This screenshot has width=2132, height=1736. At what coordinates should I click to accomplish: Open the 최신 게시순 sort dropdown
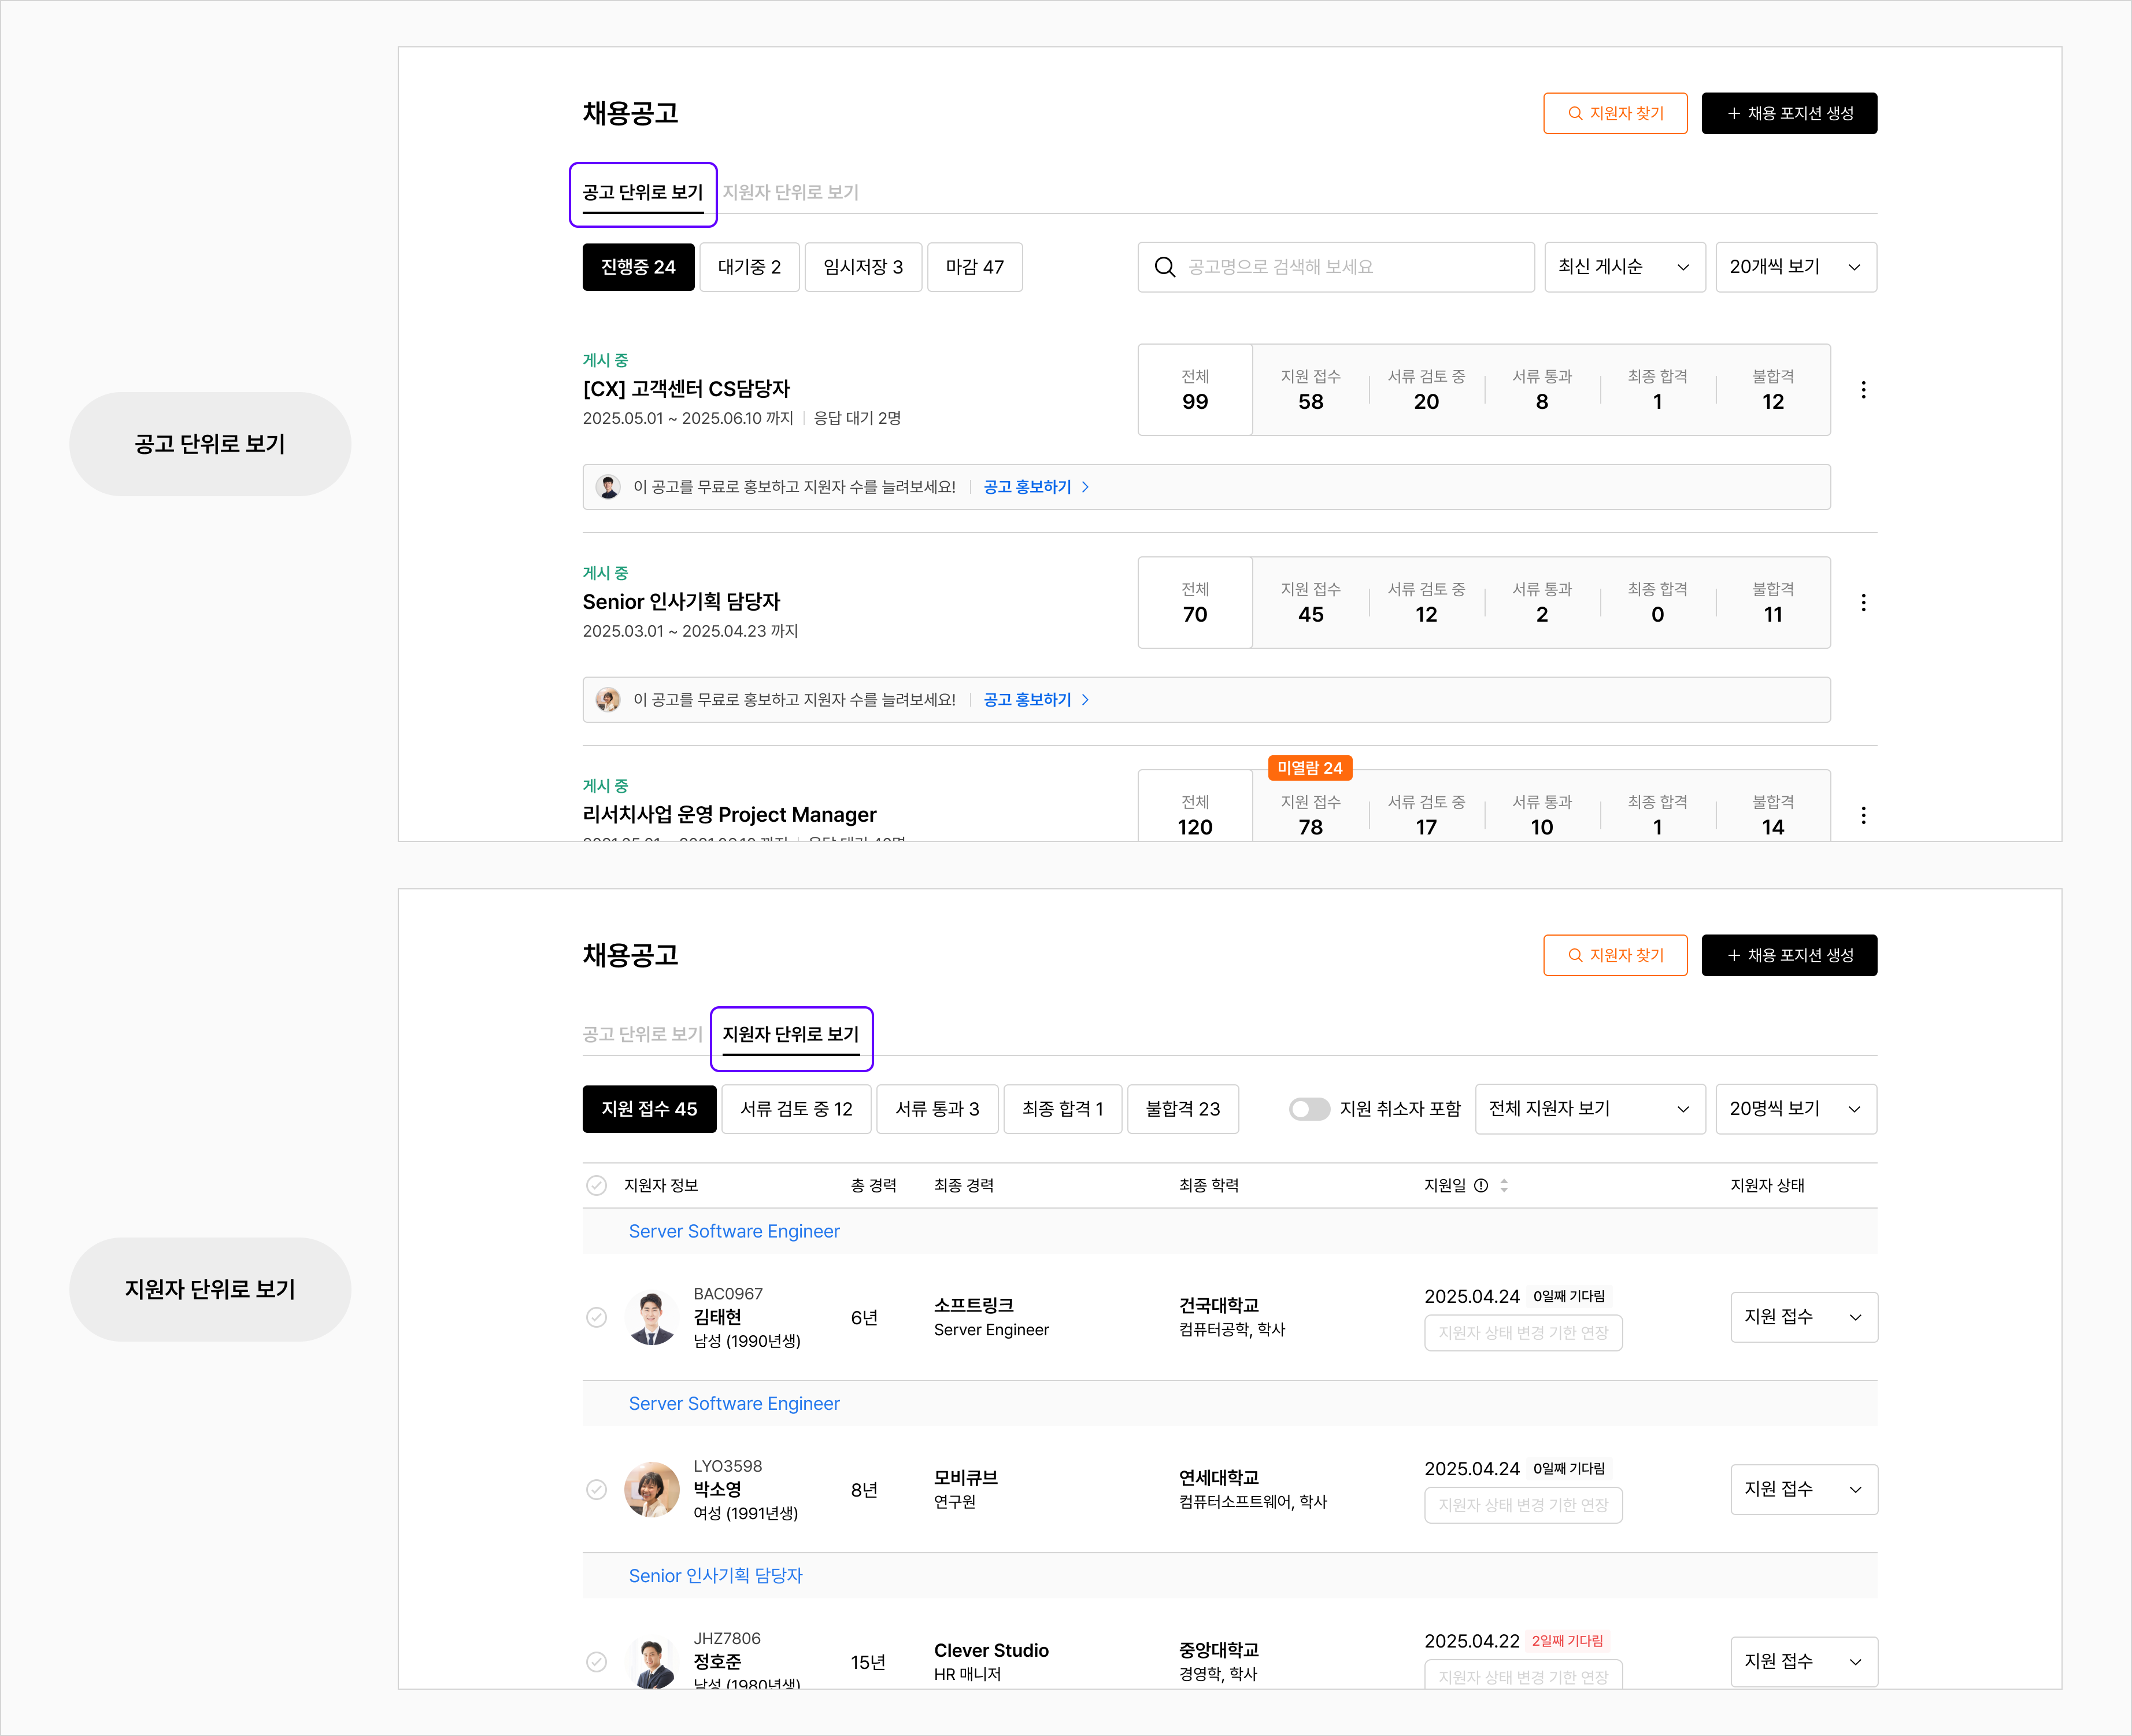1624,267
